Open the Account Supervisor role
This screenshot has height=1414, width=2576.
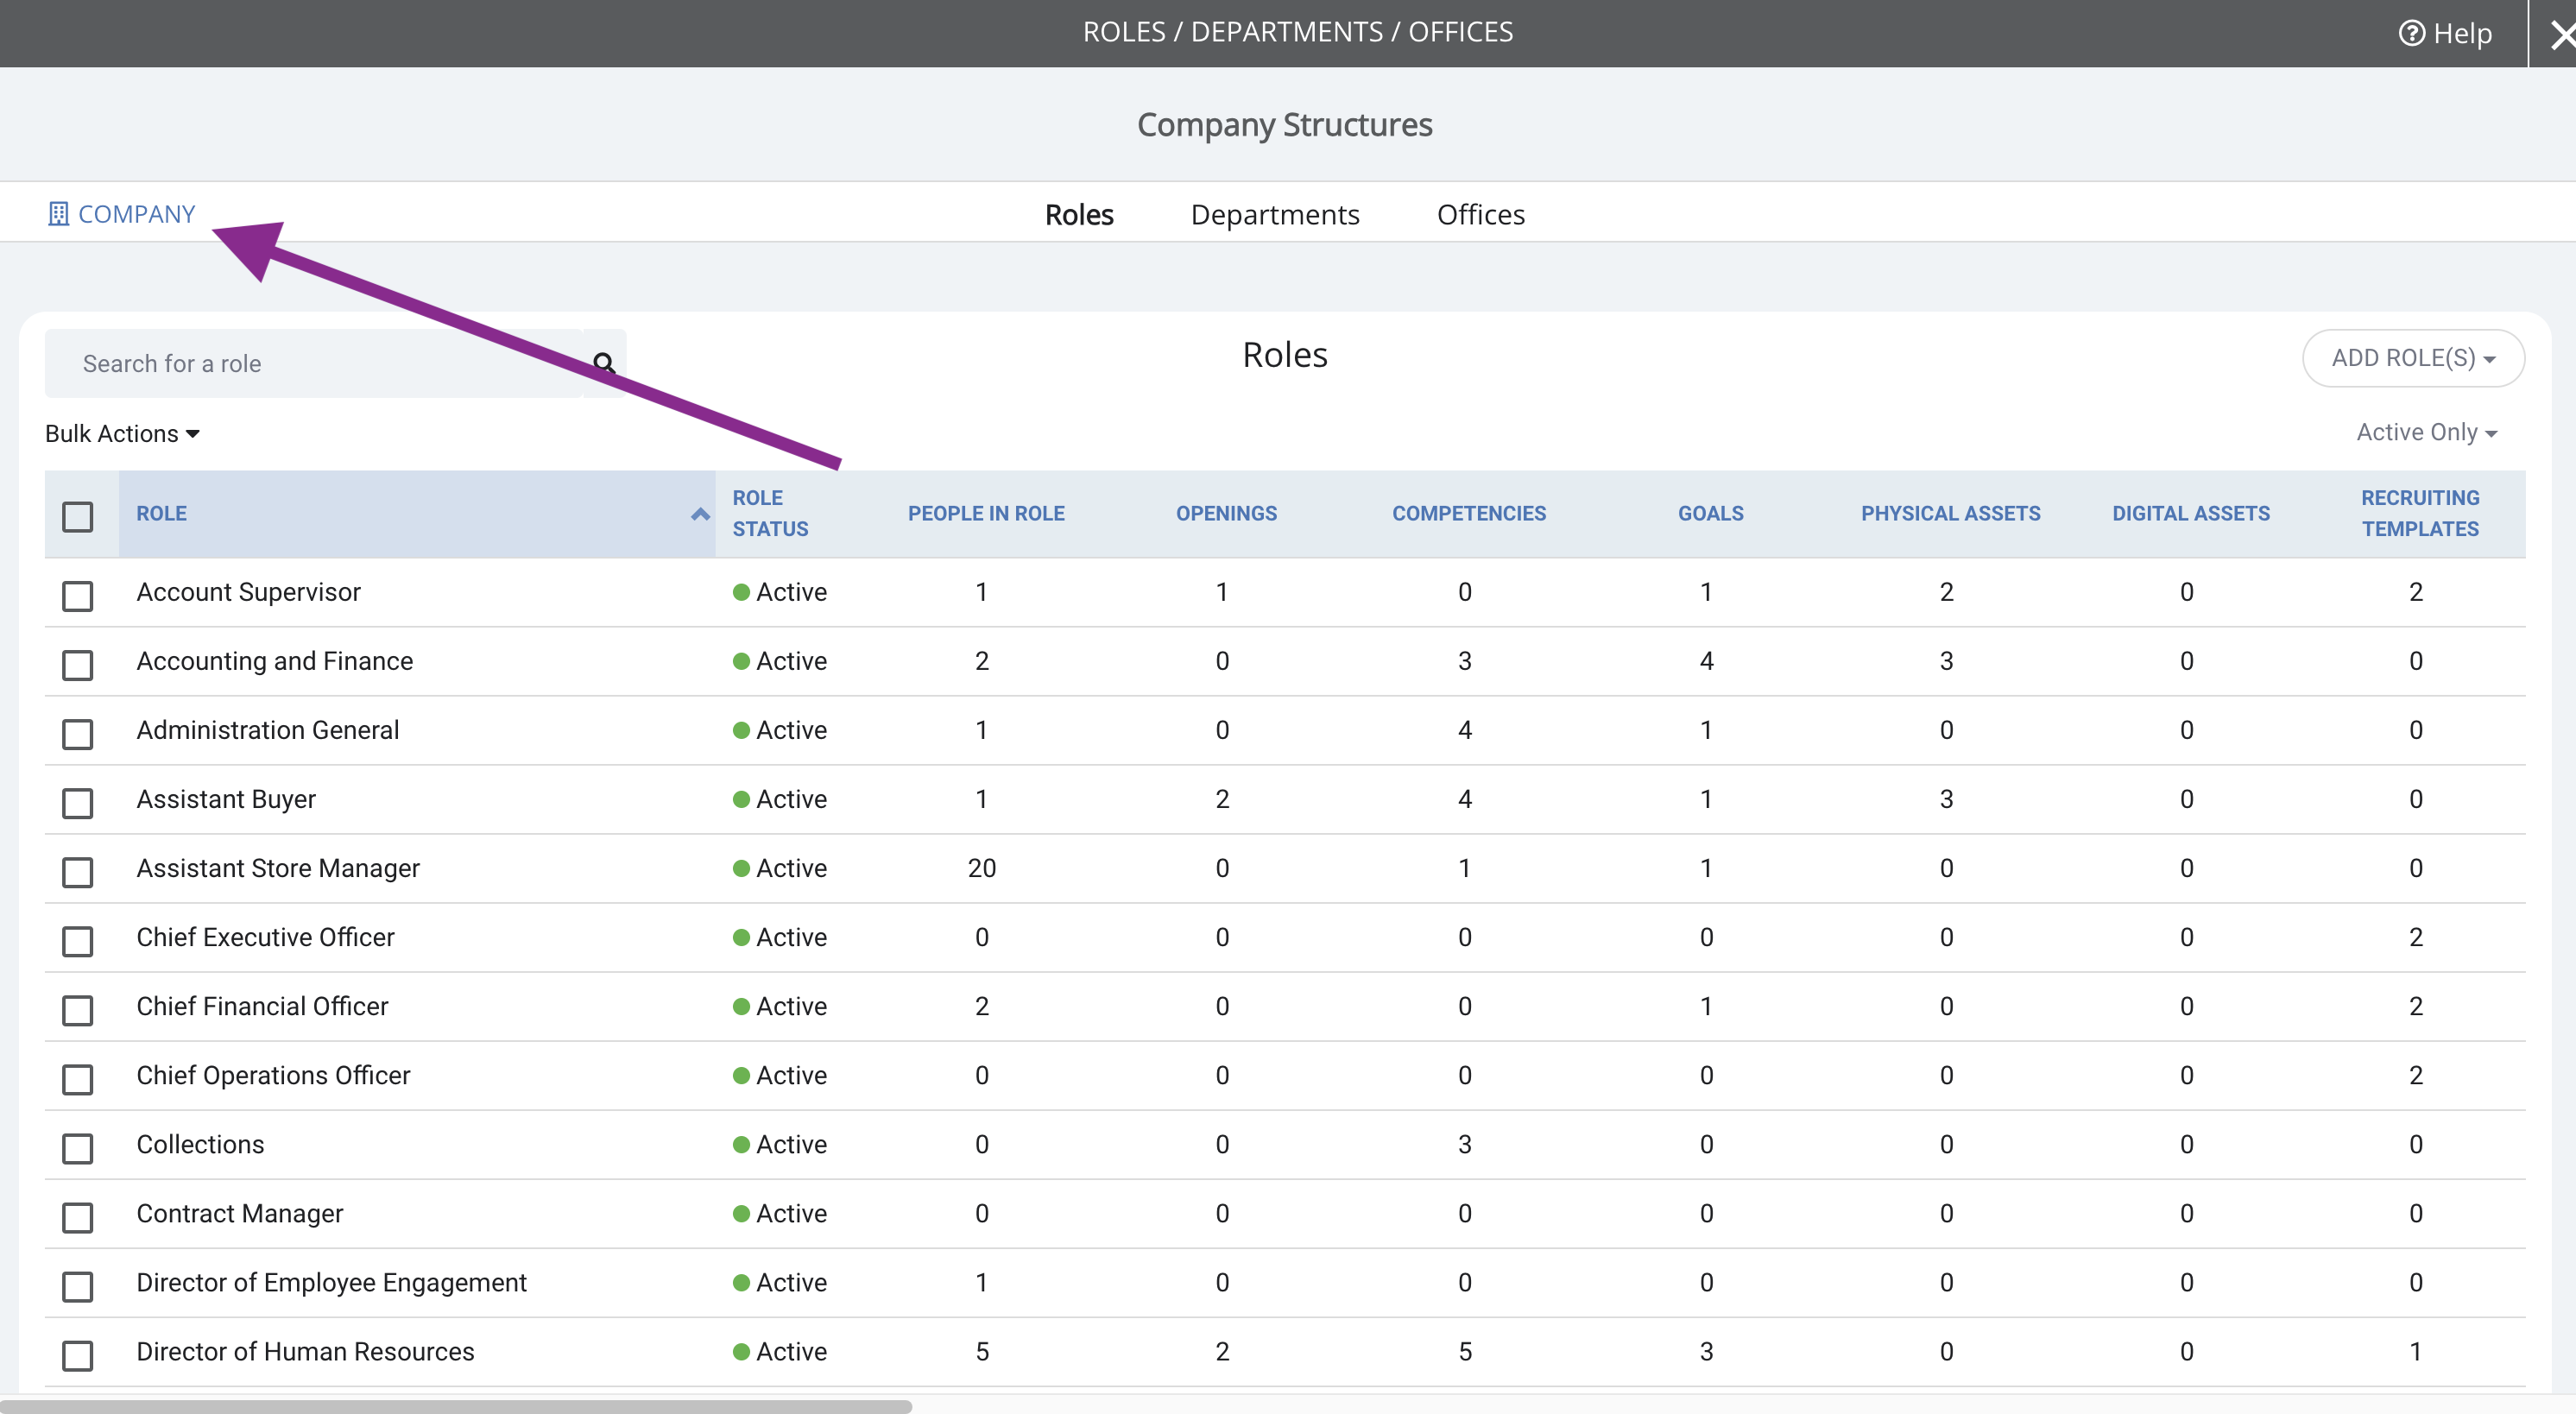pyautogui.click(x=248, y=592)
